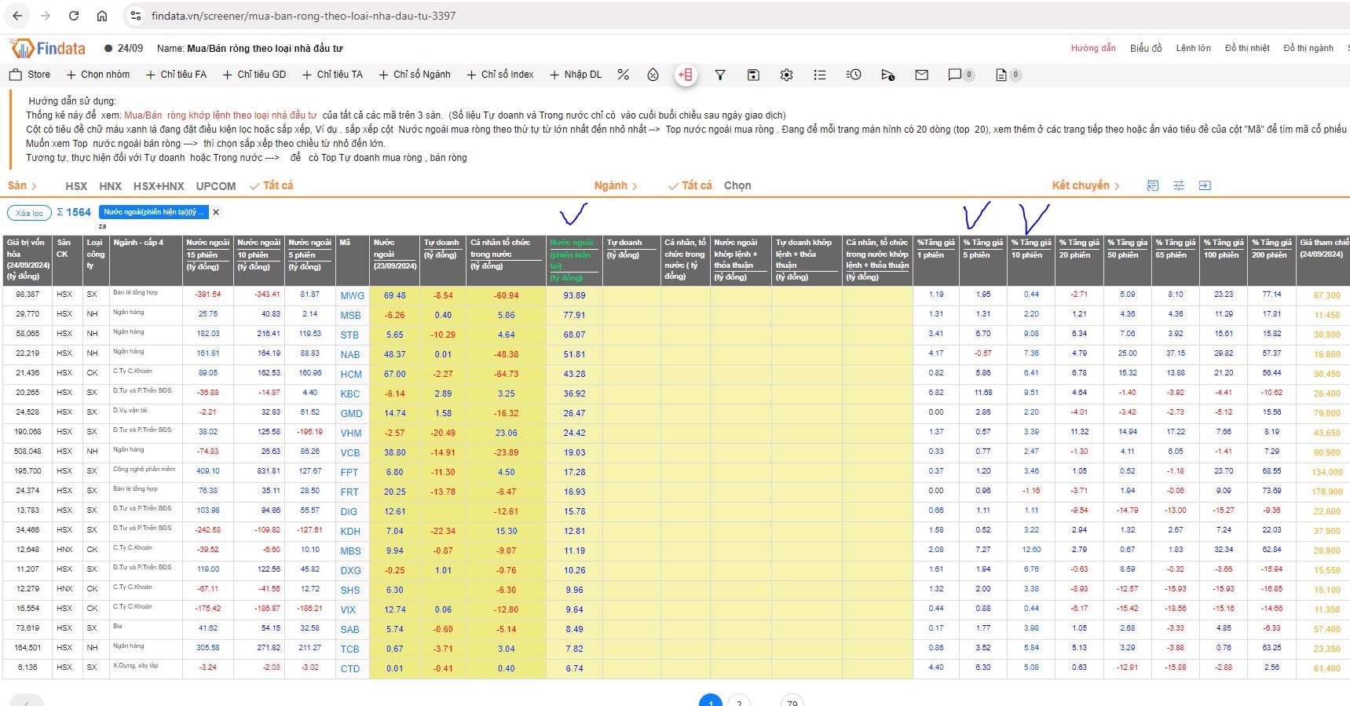Screen dimensions: 1350x706
Task: Select Tất cả in the Ngành filter
Action: [x=690, y=185]
